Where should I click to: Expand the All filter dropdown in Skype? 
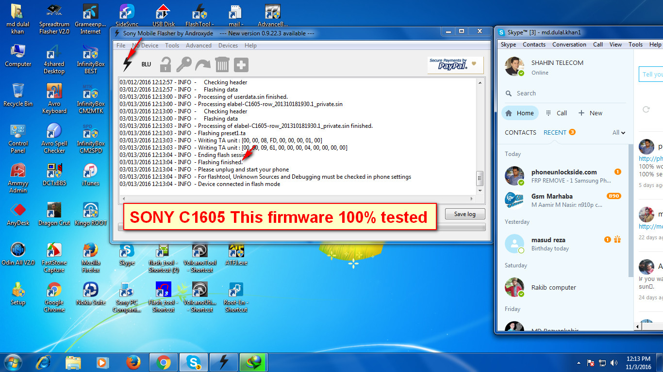pos(619,133)
